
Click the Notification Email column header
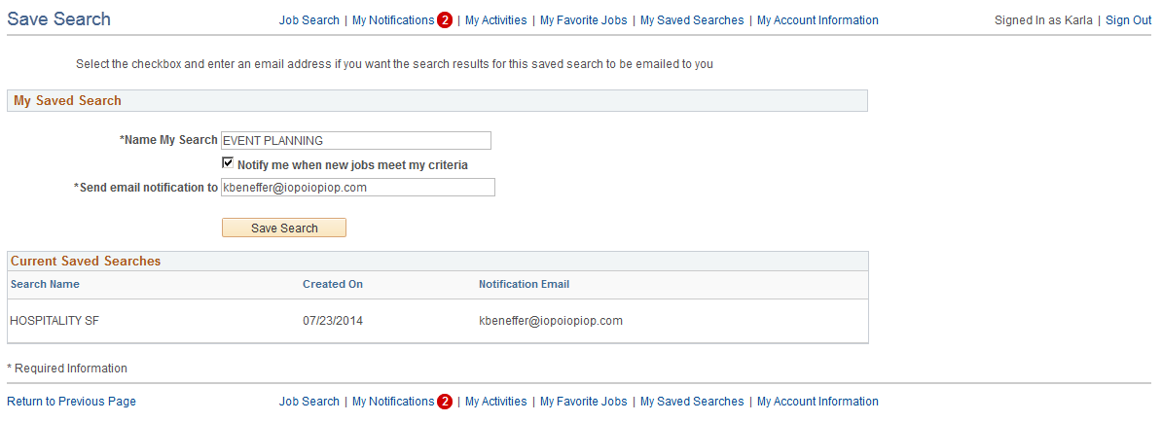pos(524,284)
